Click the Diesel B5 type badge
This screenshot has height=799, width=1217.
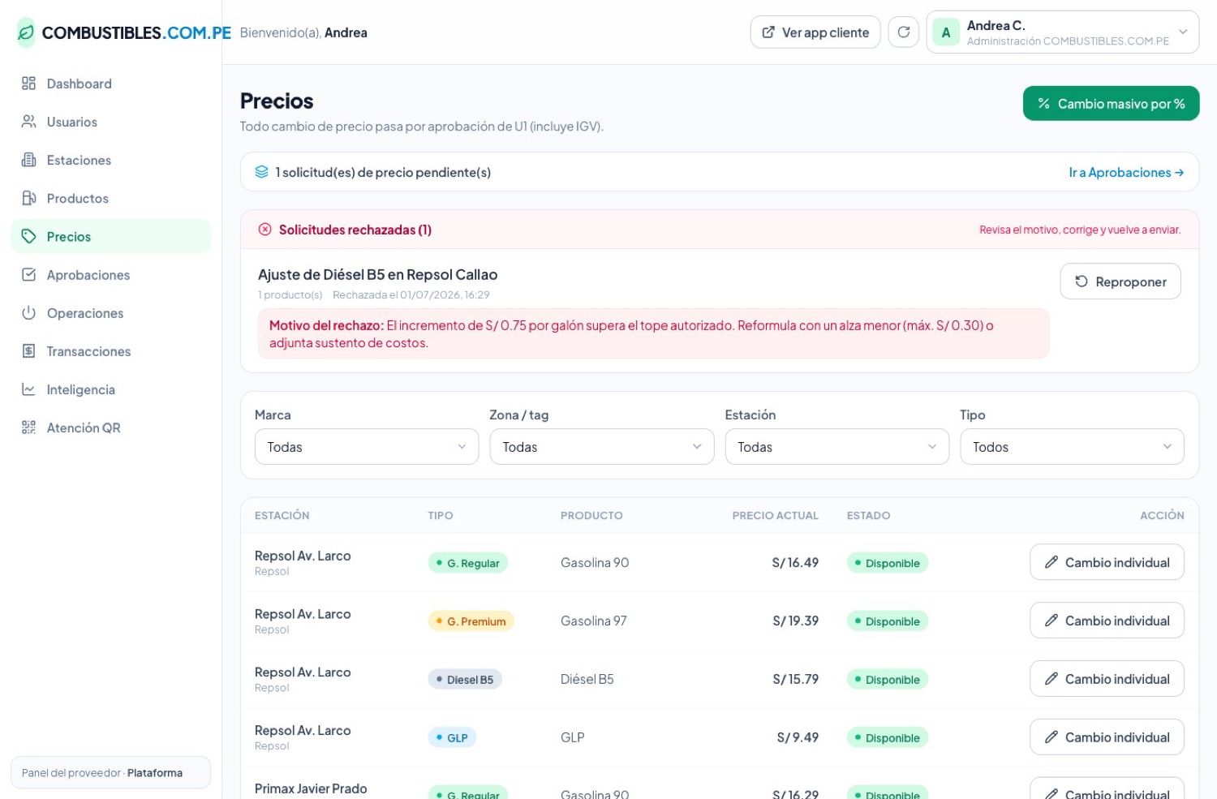tap(465, 680)
